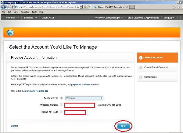This screenshot has width=183, height=133.
Task: Click the Cancel link
Action: click(x=14, y=126)
